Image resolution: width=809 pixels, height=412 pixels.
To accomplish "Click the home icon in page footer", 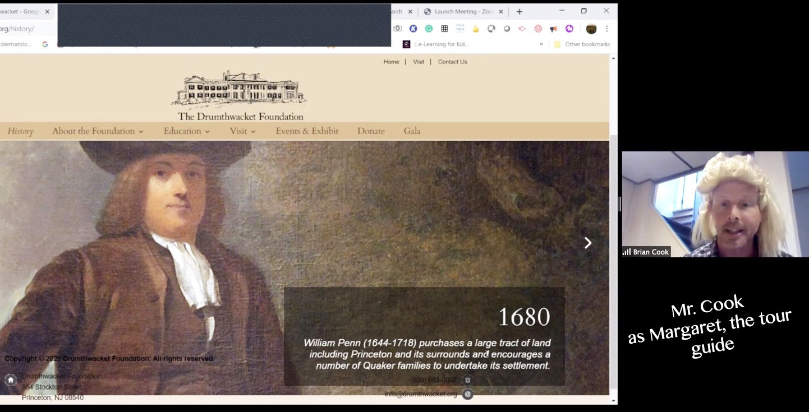I will [x=11, y=380].
